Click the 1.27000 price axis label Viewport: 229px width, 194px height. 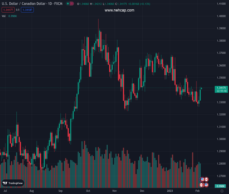pos(221,176)
